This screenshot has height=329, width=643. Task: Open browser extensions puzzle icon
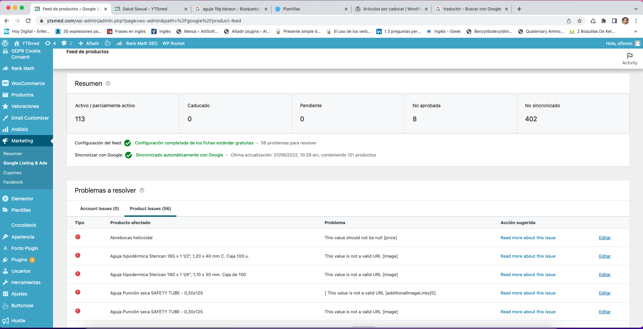click(x=603, y=21)
